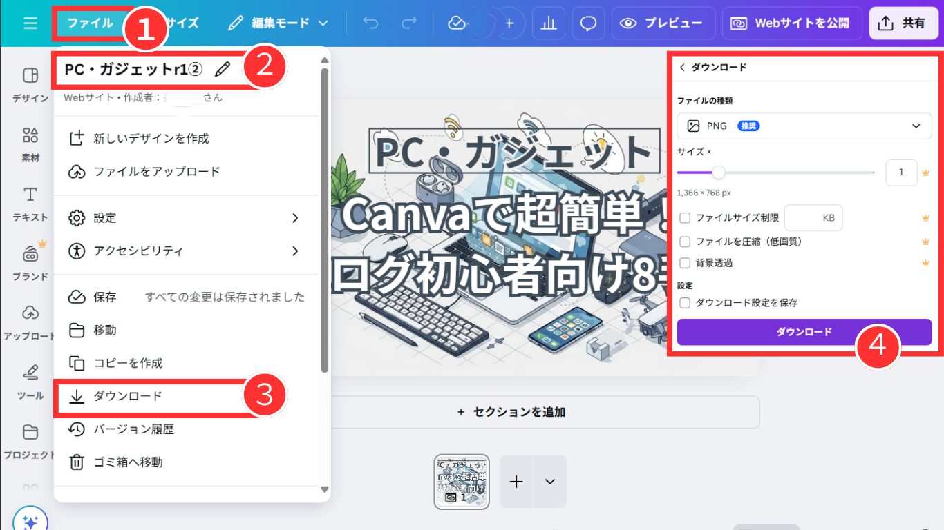Select 移動 menu item
Viewport: 944px width, 530px height.
187,330
